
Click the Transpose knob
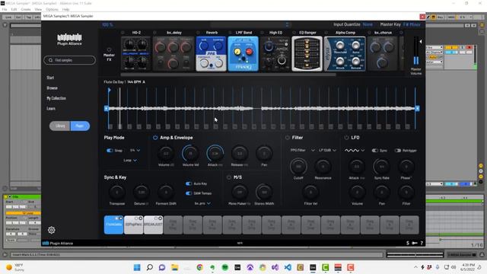(116, 193)
